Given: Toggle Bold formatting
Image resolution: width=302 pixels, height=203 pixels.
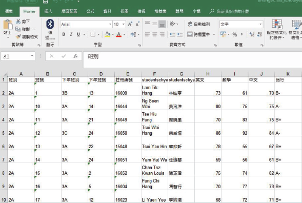Looking at the screenshot, I should click(x=64, y=34).
